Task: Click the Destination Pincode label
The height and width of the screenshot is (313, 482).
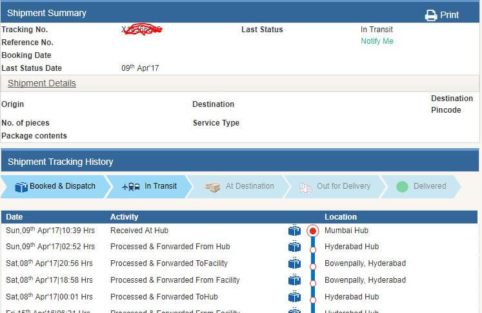Action: [452, 104]
